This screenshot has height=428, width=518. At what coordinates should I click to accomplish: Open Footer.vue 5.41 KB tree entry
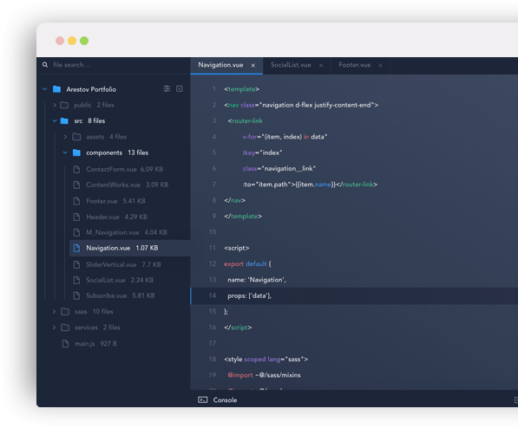[115, 201]
